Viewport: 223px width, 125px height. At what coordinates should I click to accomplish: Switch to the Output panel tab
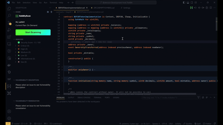click(x=71, y=97)
